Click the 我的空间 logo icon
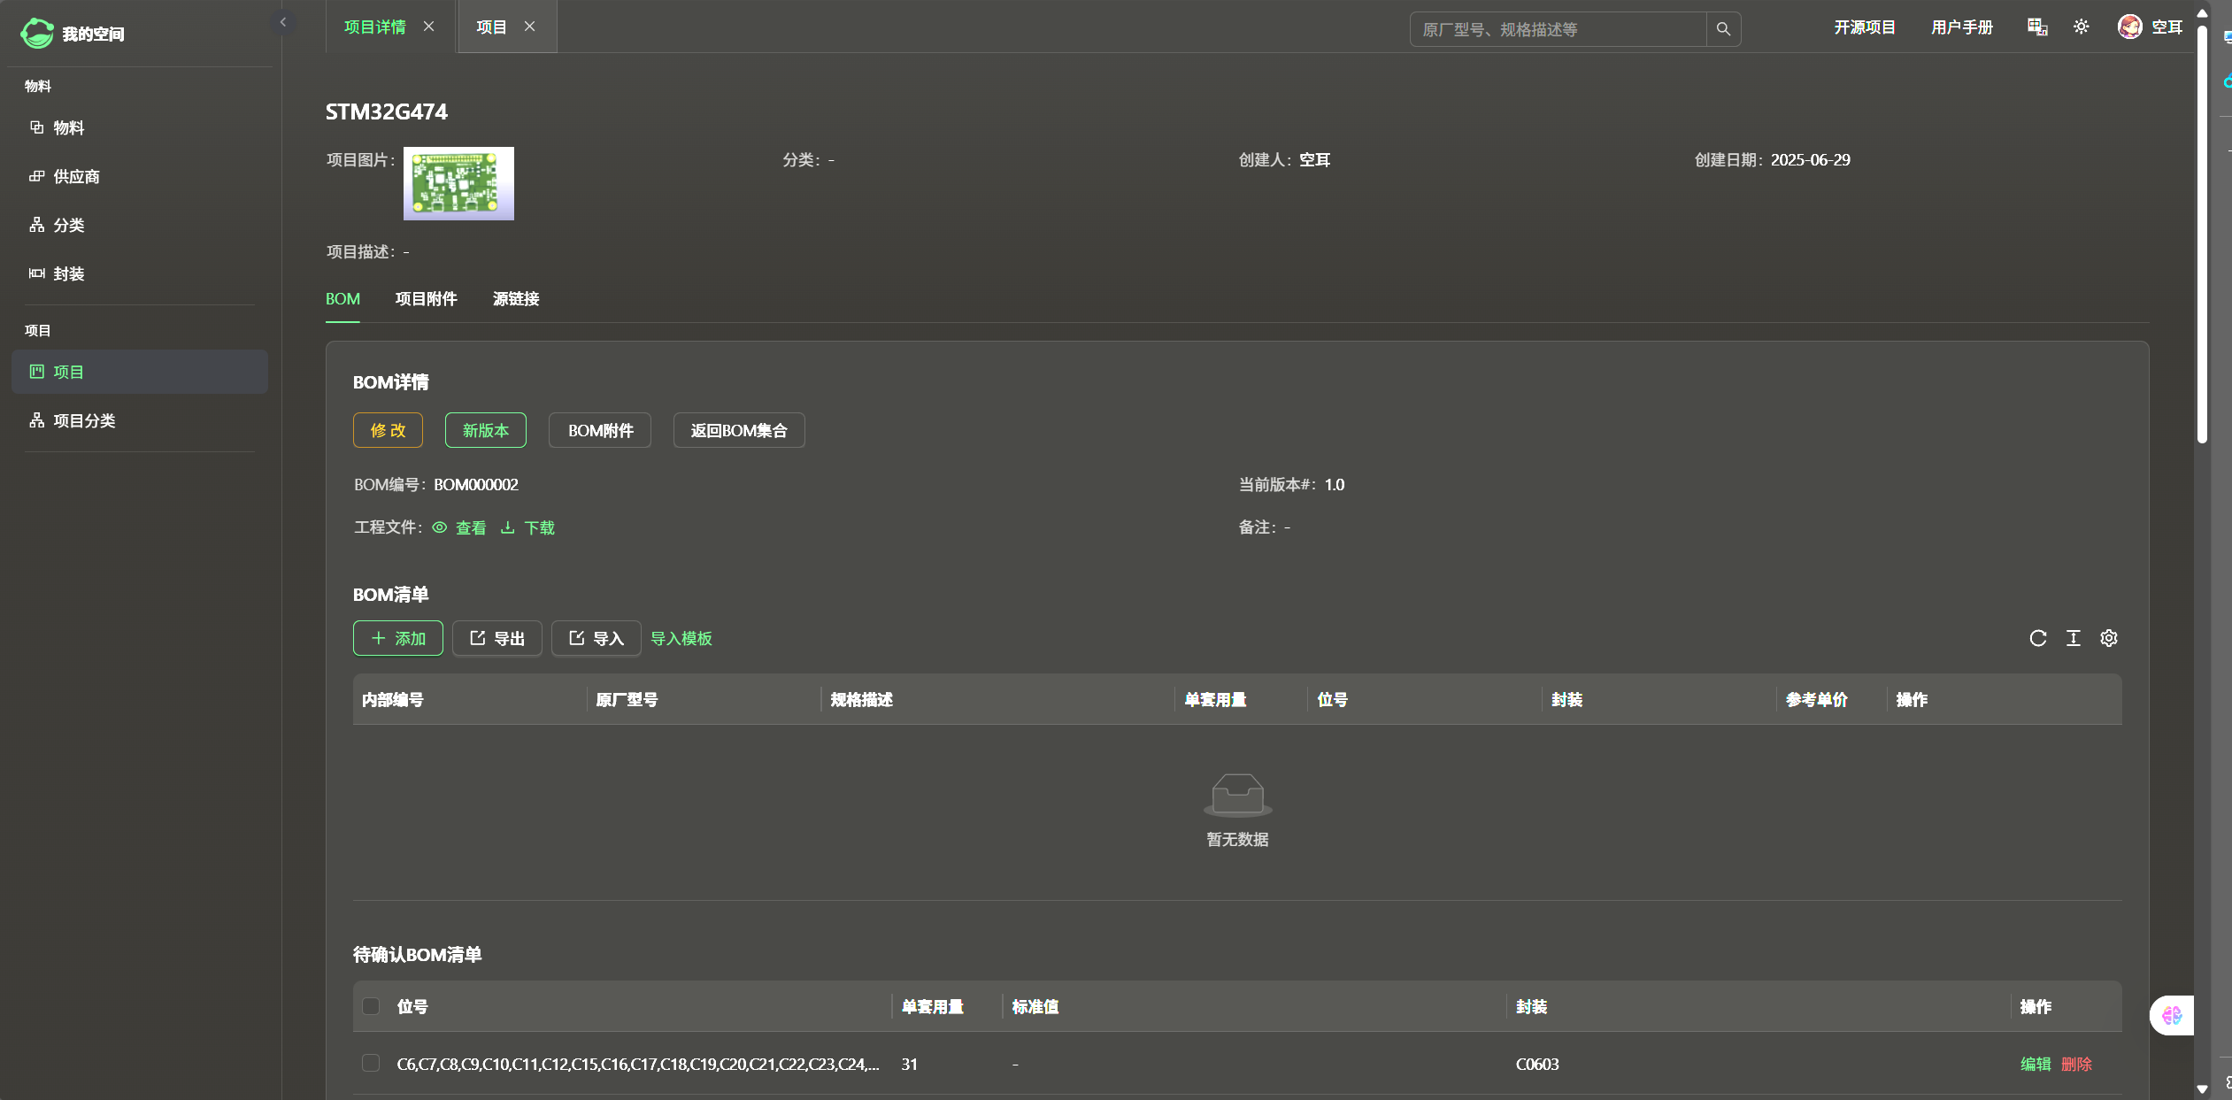 [x=36, y=33]
